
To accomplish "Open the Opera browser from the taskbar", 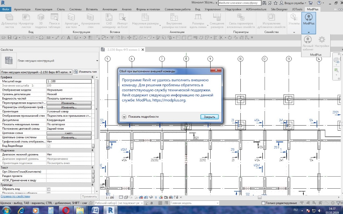I will click(x=66, y=210).
